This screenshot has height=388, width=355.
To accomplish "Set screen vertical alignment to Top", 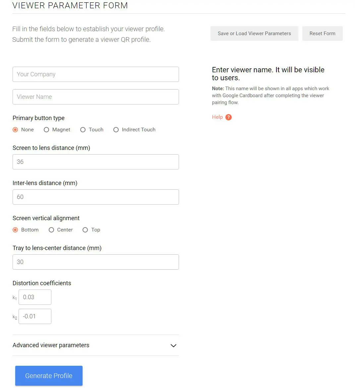I will (85, 230).
